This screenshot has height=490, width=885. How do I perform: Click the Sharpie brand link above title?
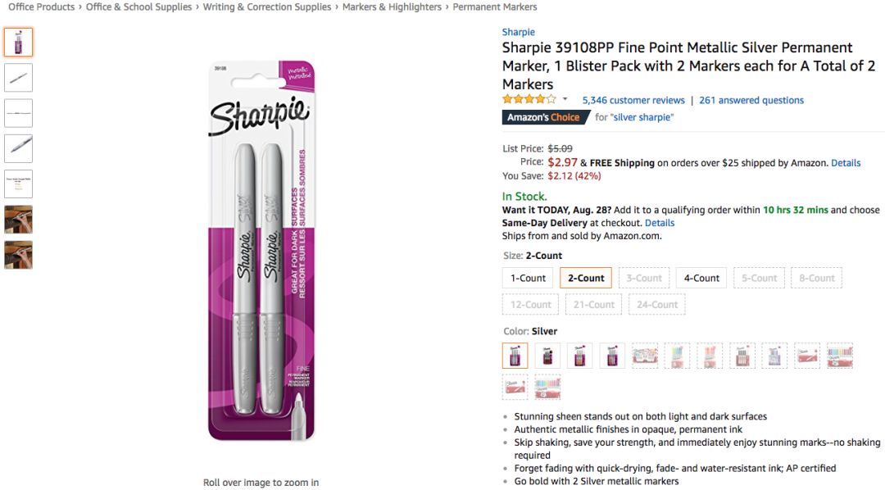518,32
